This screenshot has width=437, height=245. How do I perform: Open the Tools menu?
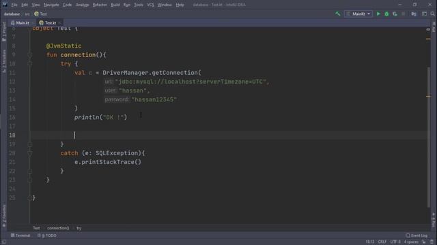coord(139,5)
